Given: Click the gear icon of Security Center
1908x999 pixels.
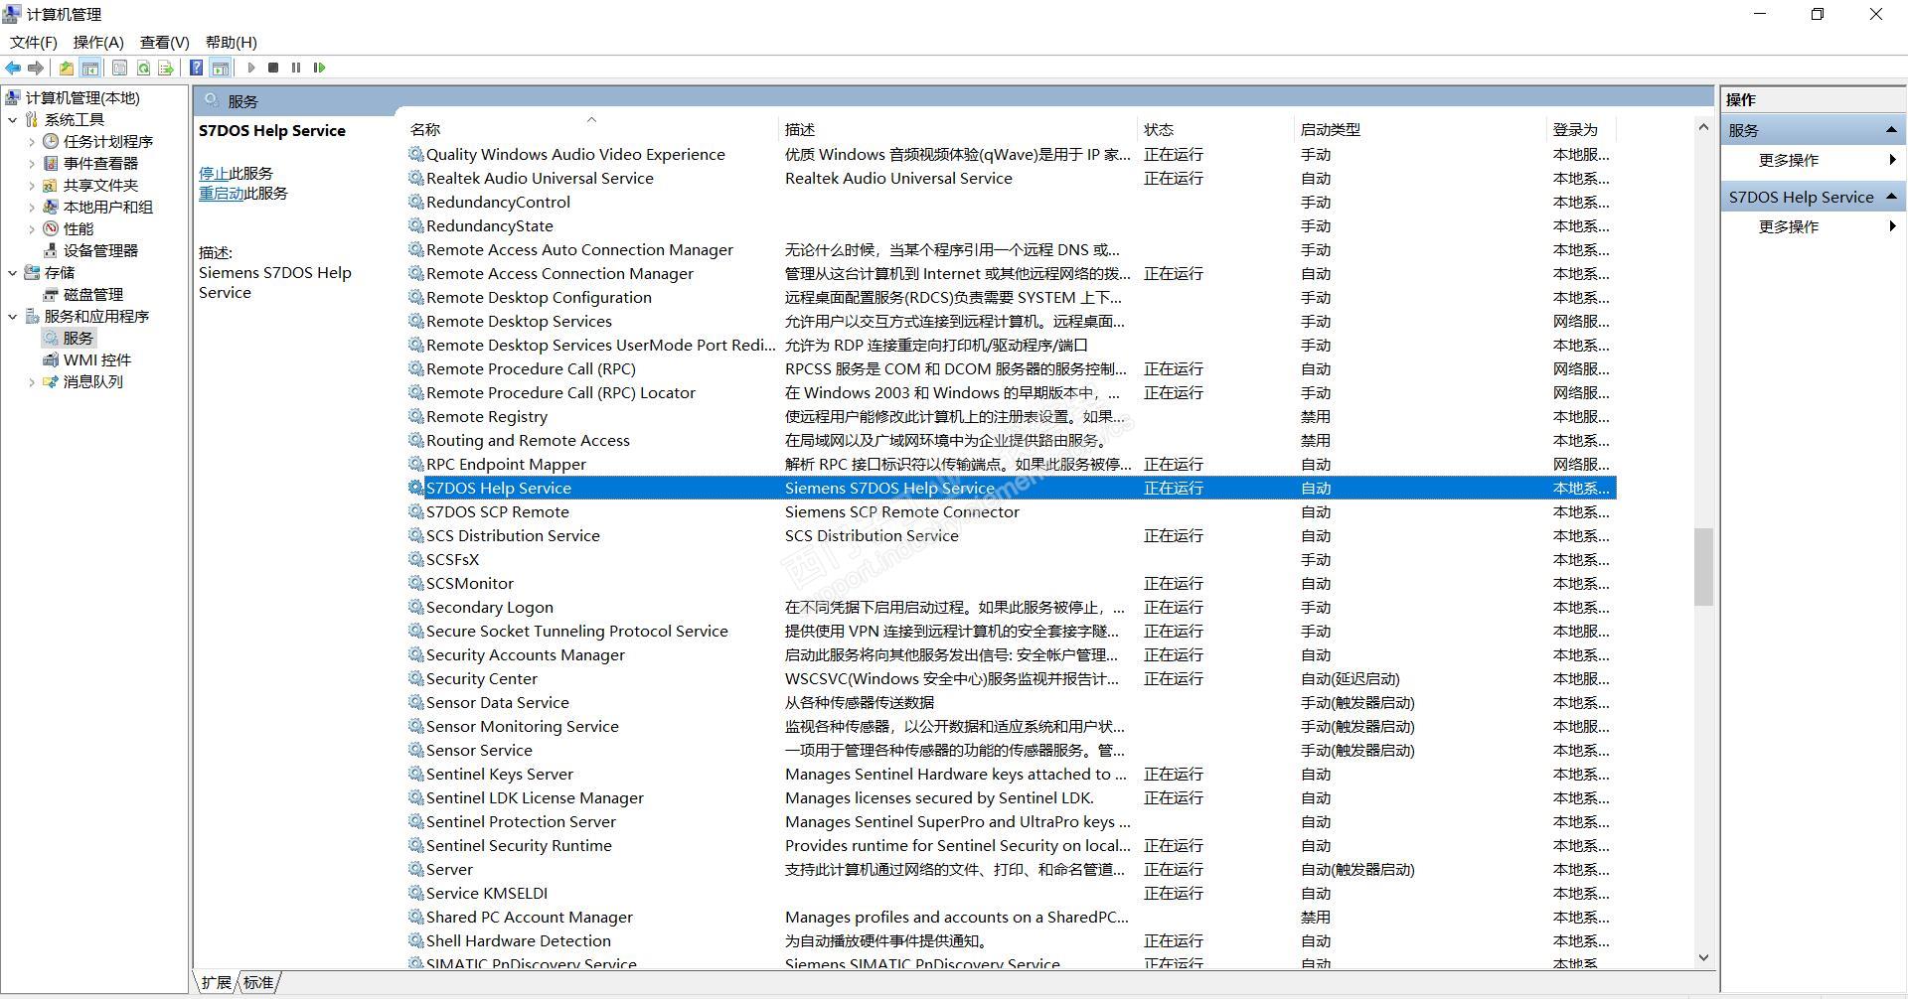Looking at the screenshot, I should point(416,678).
